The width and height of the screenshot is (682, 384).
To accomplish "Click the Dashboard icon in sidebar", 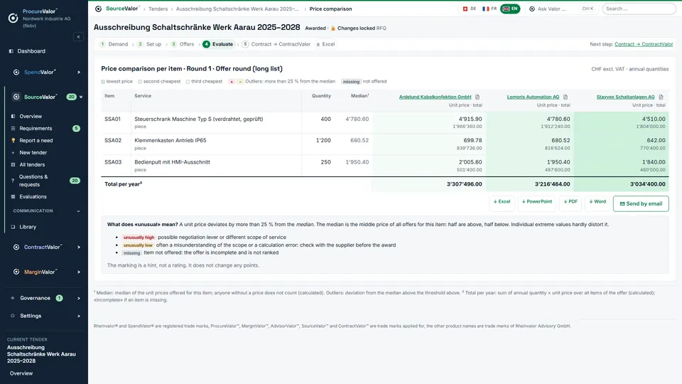I will pos(11,51).
